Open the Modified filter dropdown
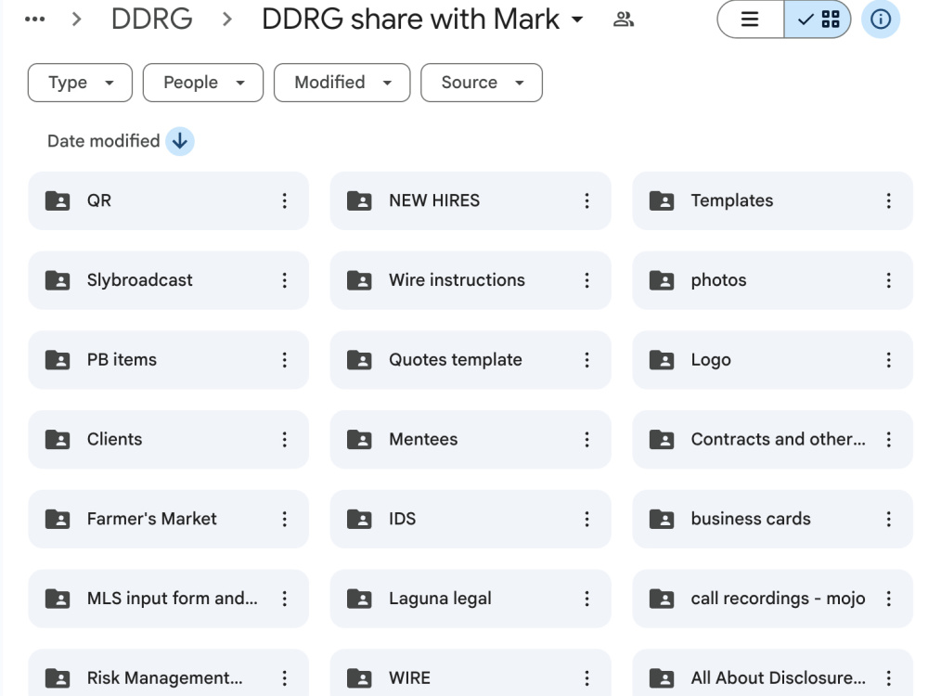The image size is (928, 696). click(x=342, y=83)
